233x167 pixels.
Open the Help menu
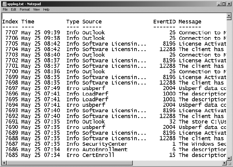(46, 9)
